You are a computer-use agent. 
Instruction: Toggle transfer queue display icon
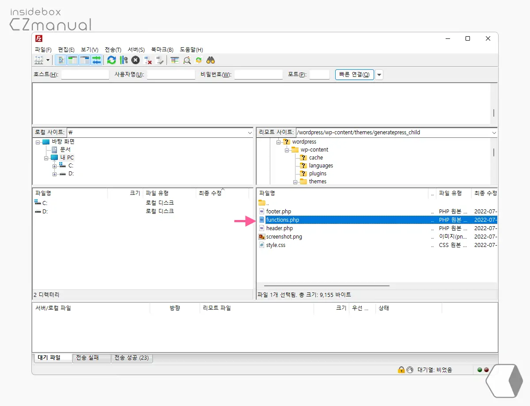coord(96,60)
